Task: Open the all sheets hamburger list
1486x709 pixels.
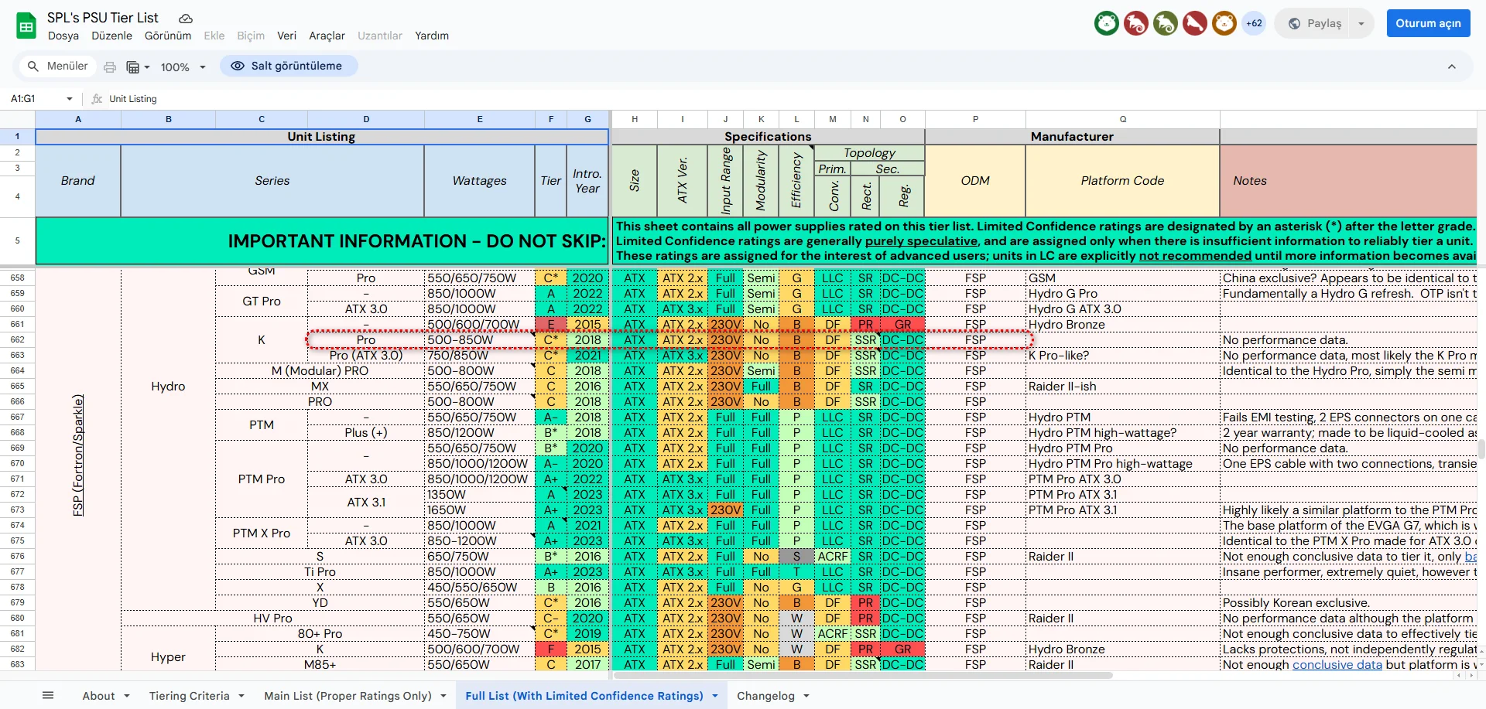Action: [48, 695]
